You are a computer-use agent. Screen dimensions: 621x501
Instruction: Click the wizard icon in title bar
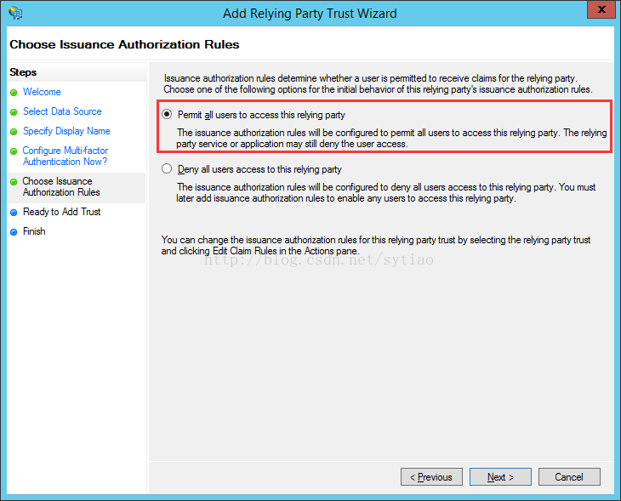click(15, 13)
